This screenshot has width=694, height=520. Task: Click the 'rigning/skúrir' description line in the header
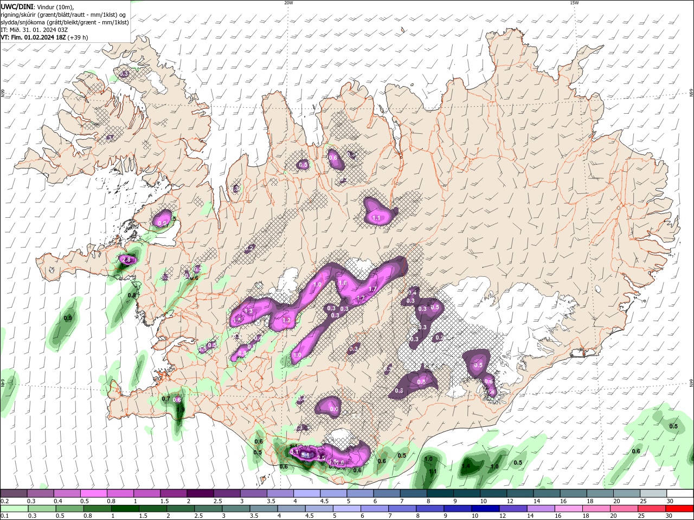63,14
